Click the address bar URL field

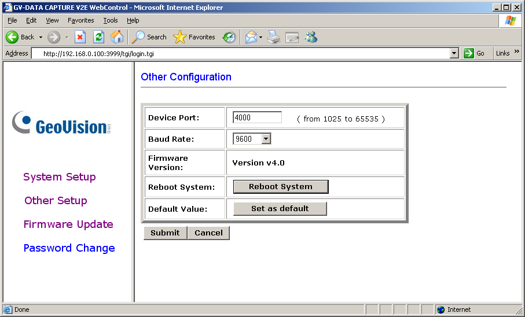click(241, 53)
